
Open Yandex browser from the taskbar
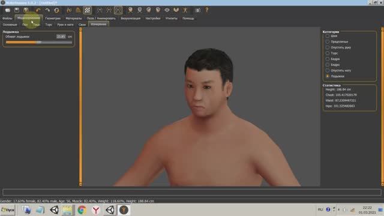pyautogui.click(x=96, y=210)
